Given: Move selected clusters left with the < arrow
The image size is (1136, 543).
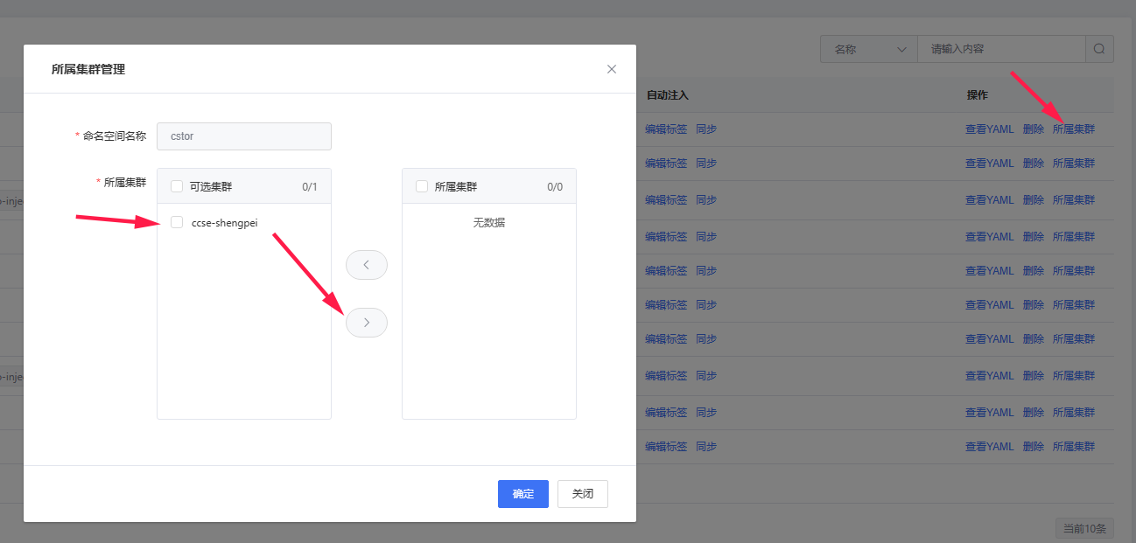Looking at the screenshot, I should [367, 264].
